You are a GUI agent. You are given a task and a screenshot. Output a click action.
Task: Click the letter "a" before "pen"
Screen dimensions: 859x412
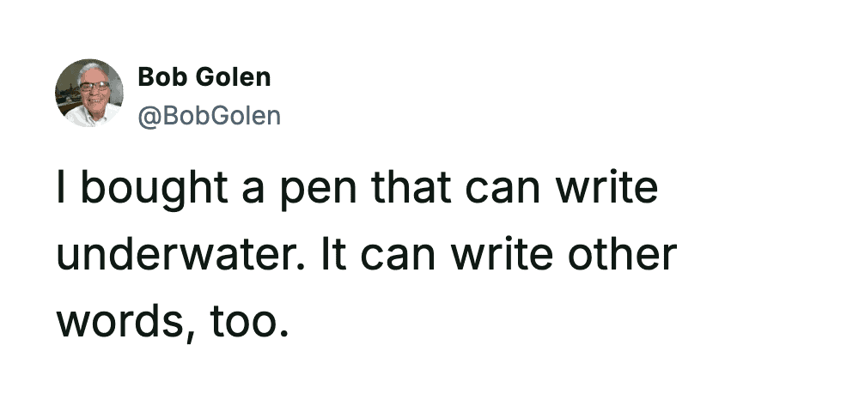251,191
